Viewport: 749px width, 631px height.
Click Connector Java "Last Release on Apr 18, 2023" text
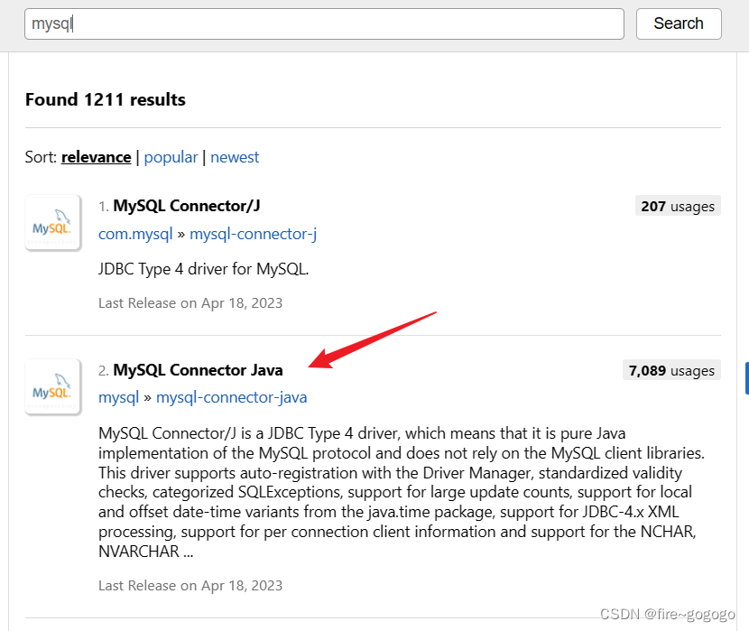tap(190, 586)
